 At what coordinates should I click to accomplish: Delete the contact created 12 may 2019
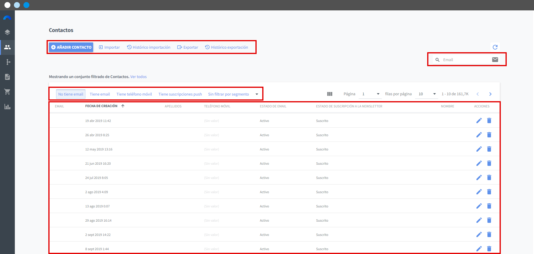(x=489, y=149)
